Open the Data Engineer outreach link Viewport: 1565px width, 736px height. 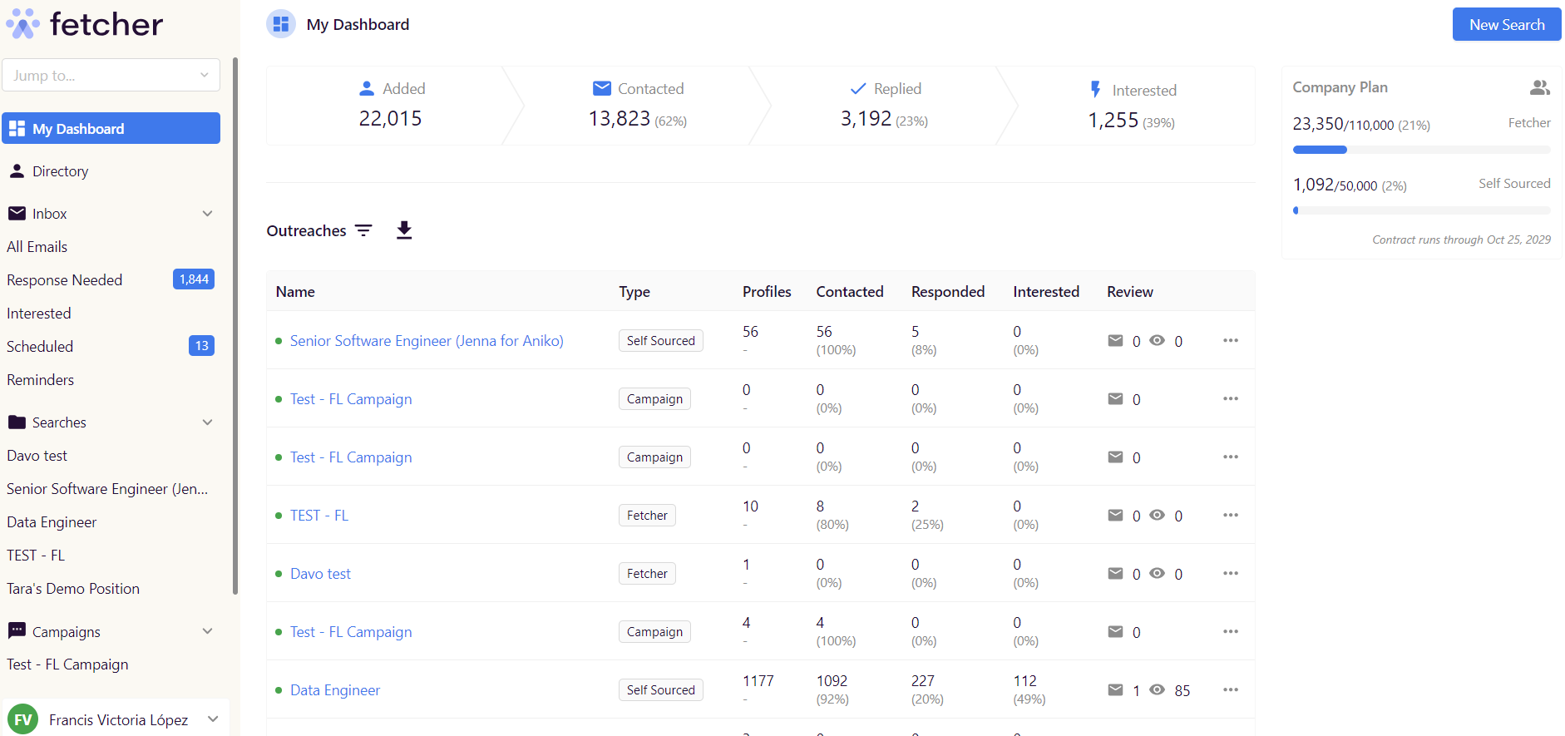coord(335,689)
